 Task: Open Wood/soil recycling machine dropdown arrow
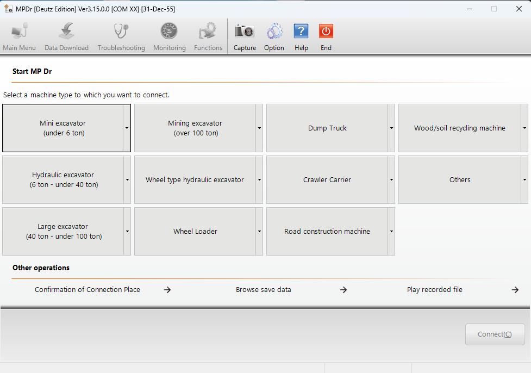click(524, 128)
